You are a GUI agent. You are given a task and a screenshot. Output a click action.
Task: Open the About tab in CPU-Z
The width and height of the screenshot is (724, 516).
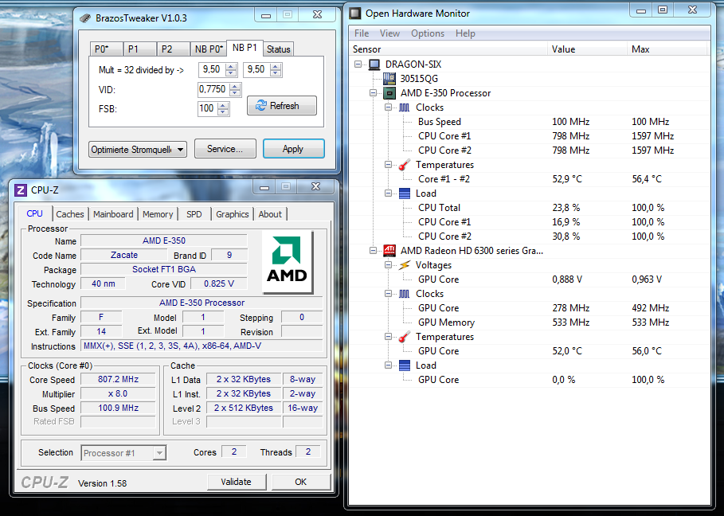(270, 214)
